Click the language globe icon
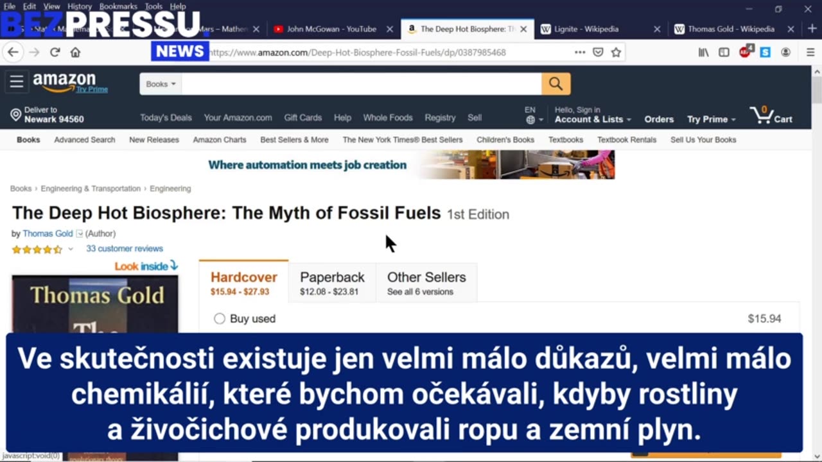The width and height of the screenshot is (822, 462). (530, 120)
